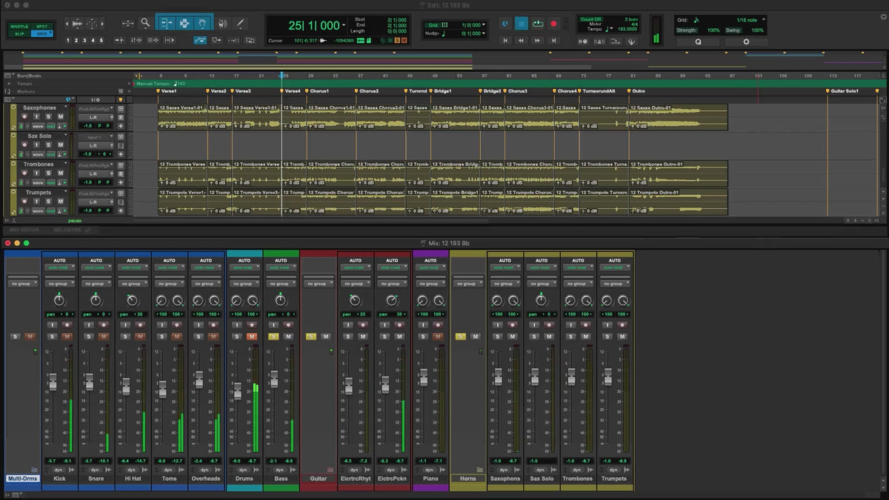
Task: Choose the Grabber hand tool
Action: tap(202, 23)
